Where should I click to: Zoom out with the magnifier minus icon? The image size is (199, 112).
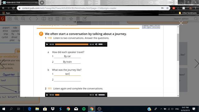(23, 19)
